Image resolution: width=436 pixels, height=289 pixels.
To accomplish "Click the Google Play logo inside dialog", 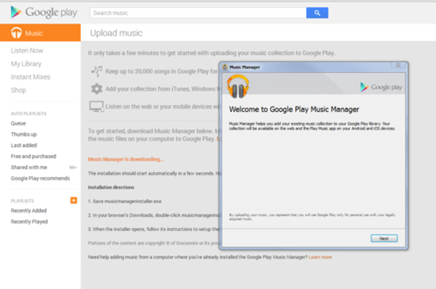I will [381, 87].
